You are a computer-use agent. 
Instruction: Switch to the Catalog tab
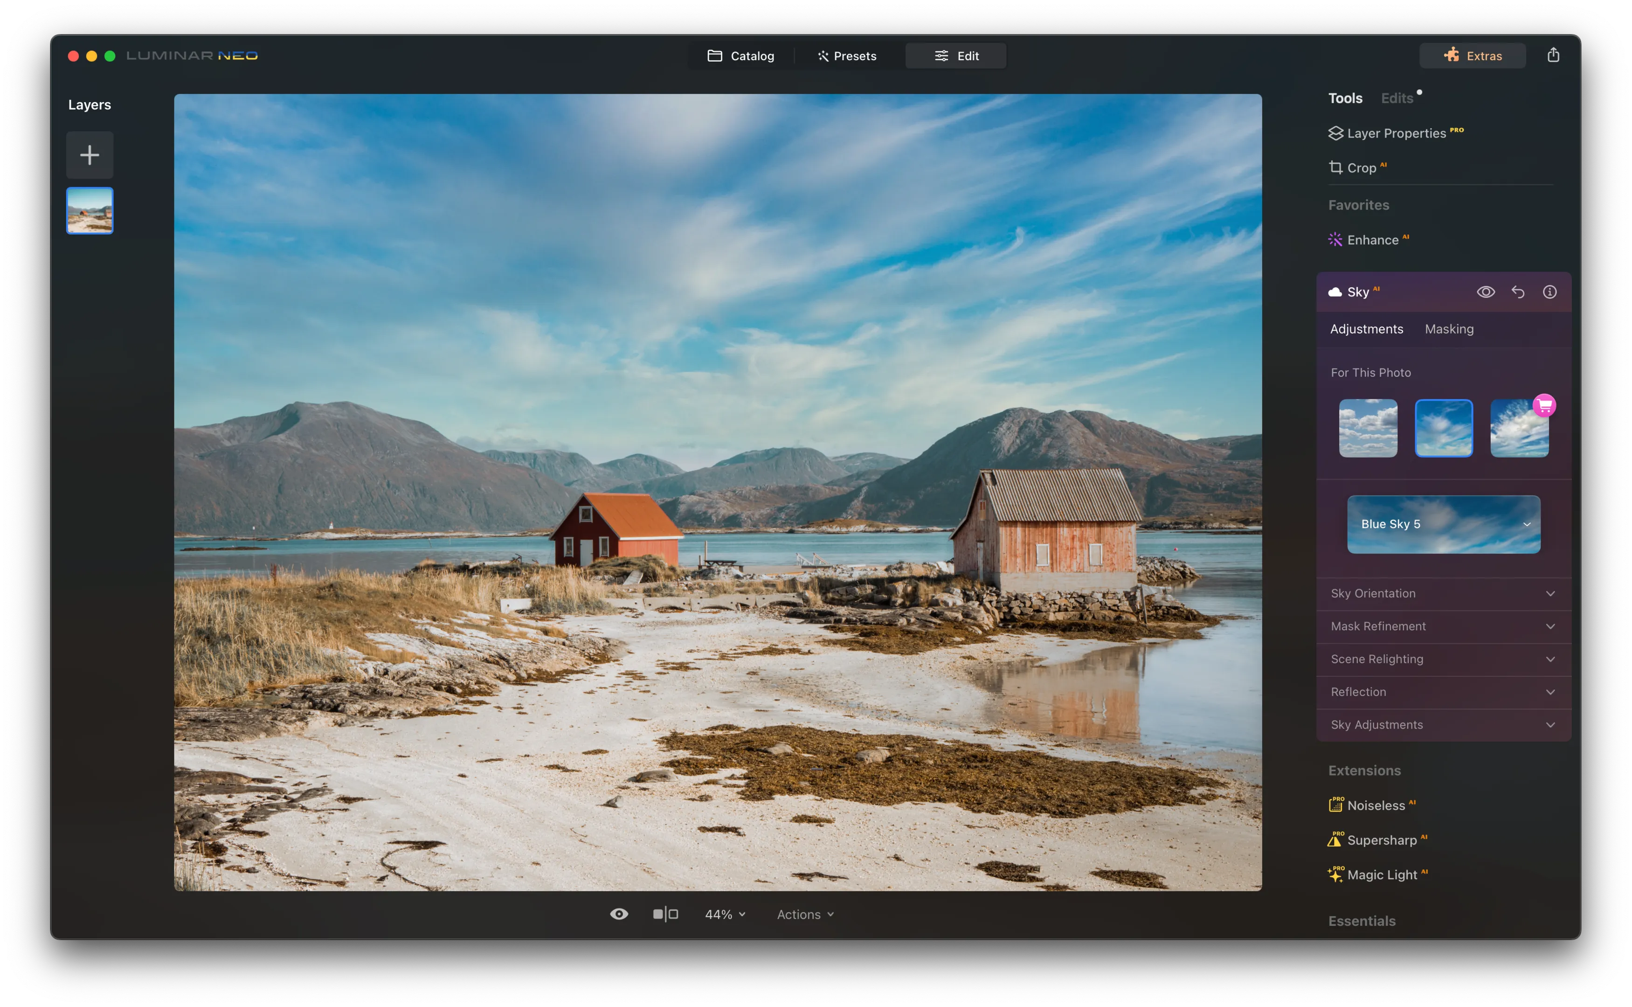pos(740,56)
